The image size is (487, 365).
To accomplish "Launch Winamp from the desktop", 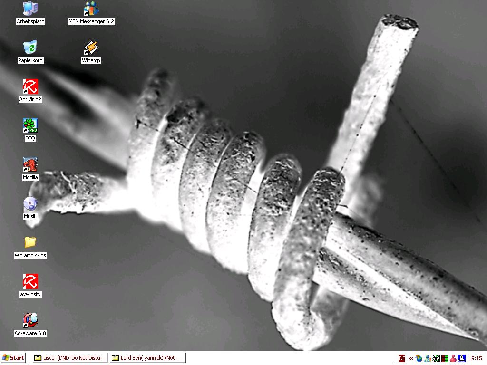I will (x=91, y=48).
